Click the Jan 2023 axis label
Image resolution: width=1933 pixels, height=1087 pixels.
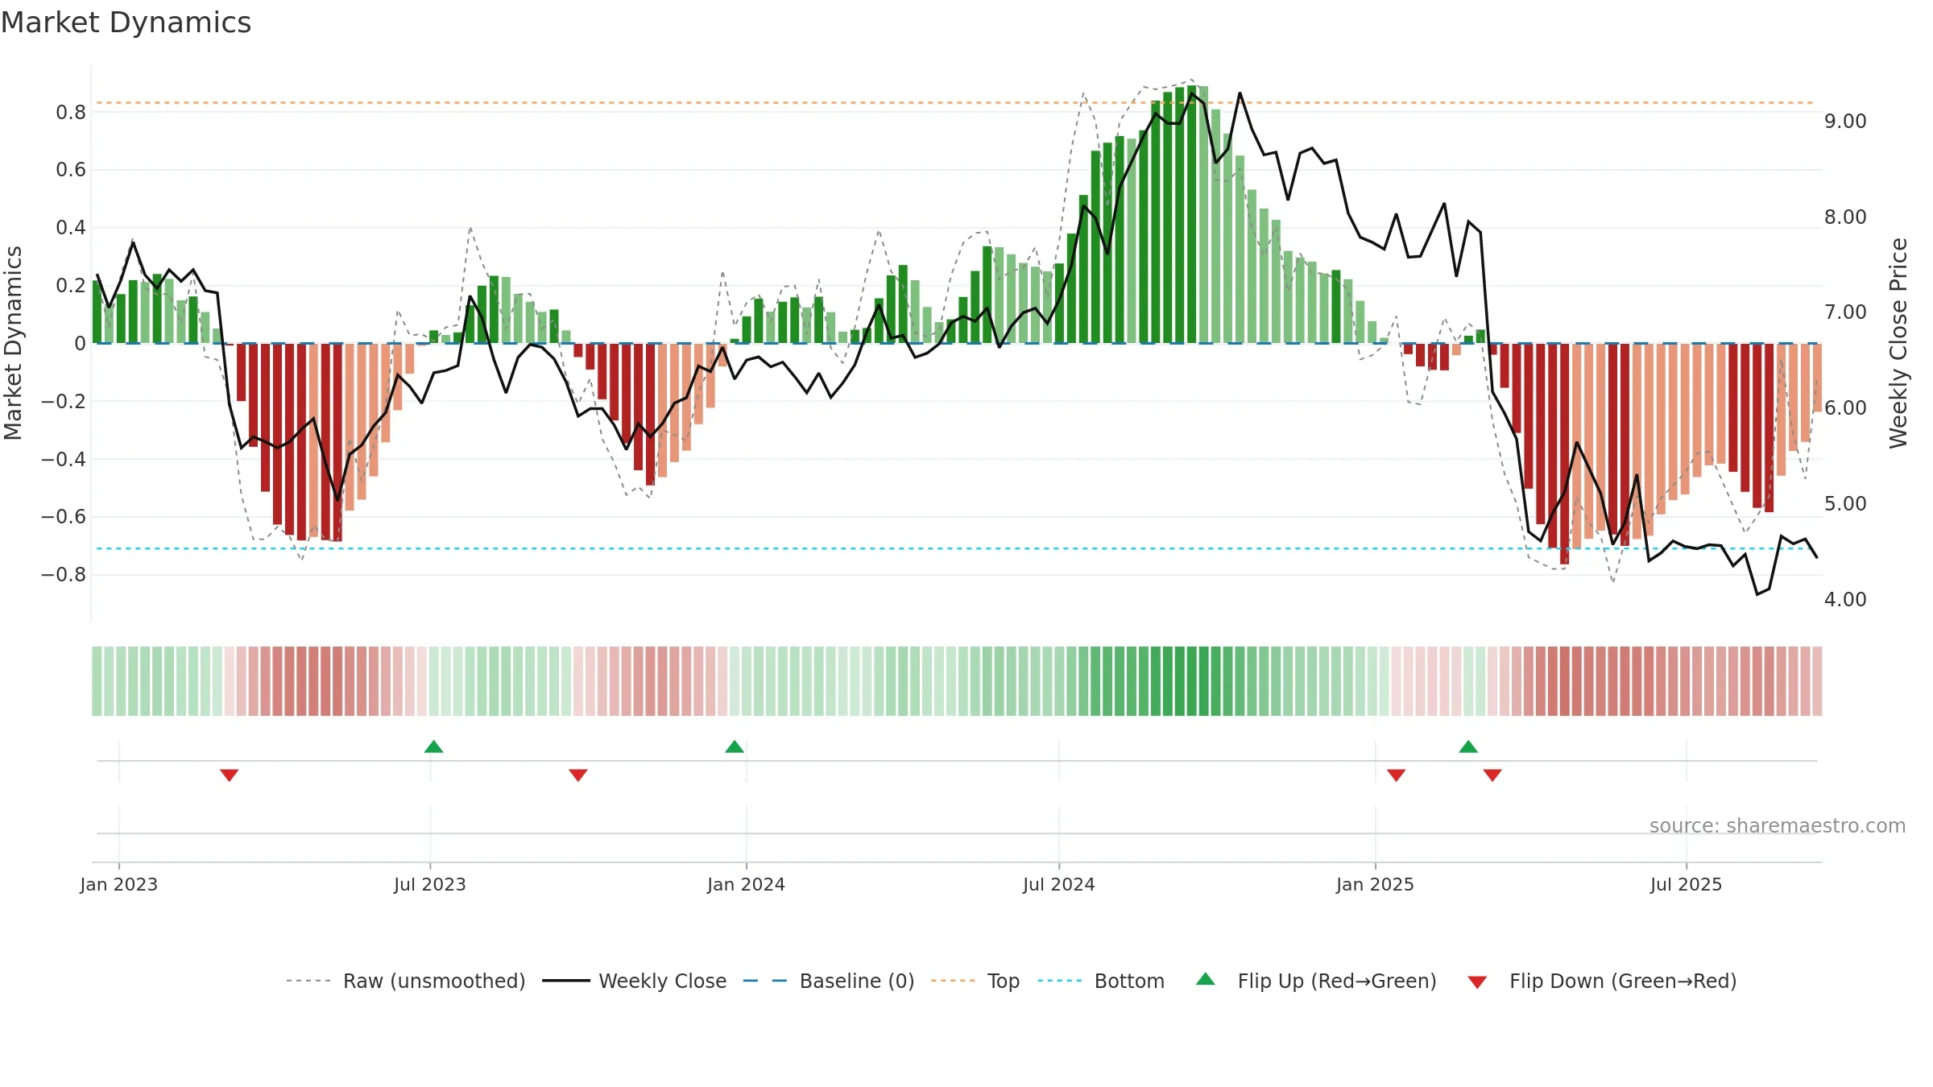click(x=119, y=884)
